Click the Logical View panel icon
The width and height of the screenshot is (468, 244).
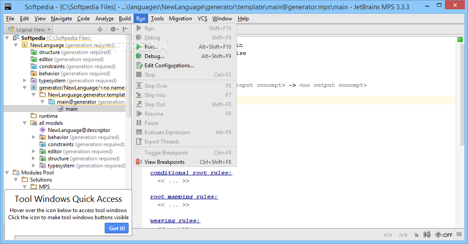[11, 29]
